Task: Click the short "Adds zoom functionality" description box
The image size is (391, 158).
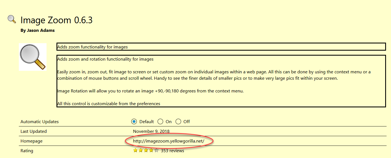Action: (221, 47)
